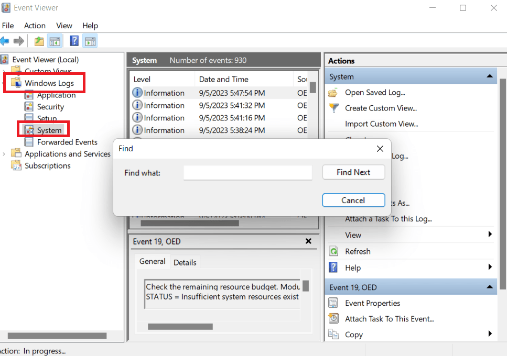The image size is (507, 356).
Task: Cancel the Find dialog
Action: point(353,200)
